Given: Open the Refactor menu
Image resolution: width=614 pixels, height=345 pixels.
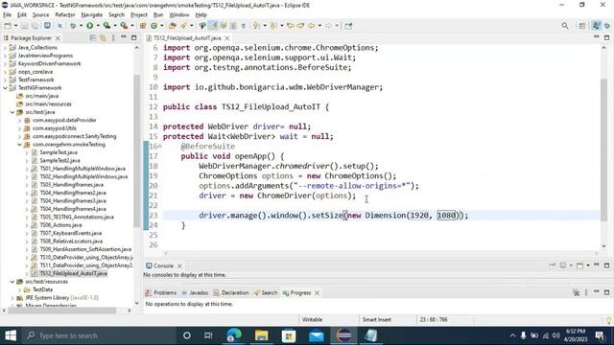Looking at the screenshot, I should click(65, 15).
